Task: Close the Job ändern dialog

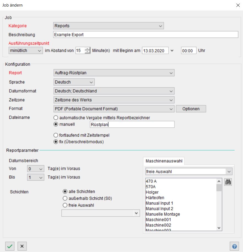Action: pos(238,5)
